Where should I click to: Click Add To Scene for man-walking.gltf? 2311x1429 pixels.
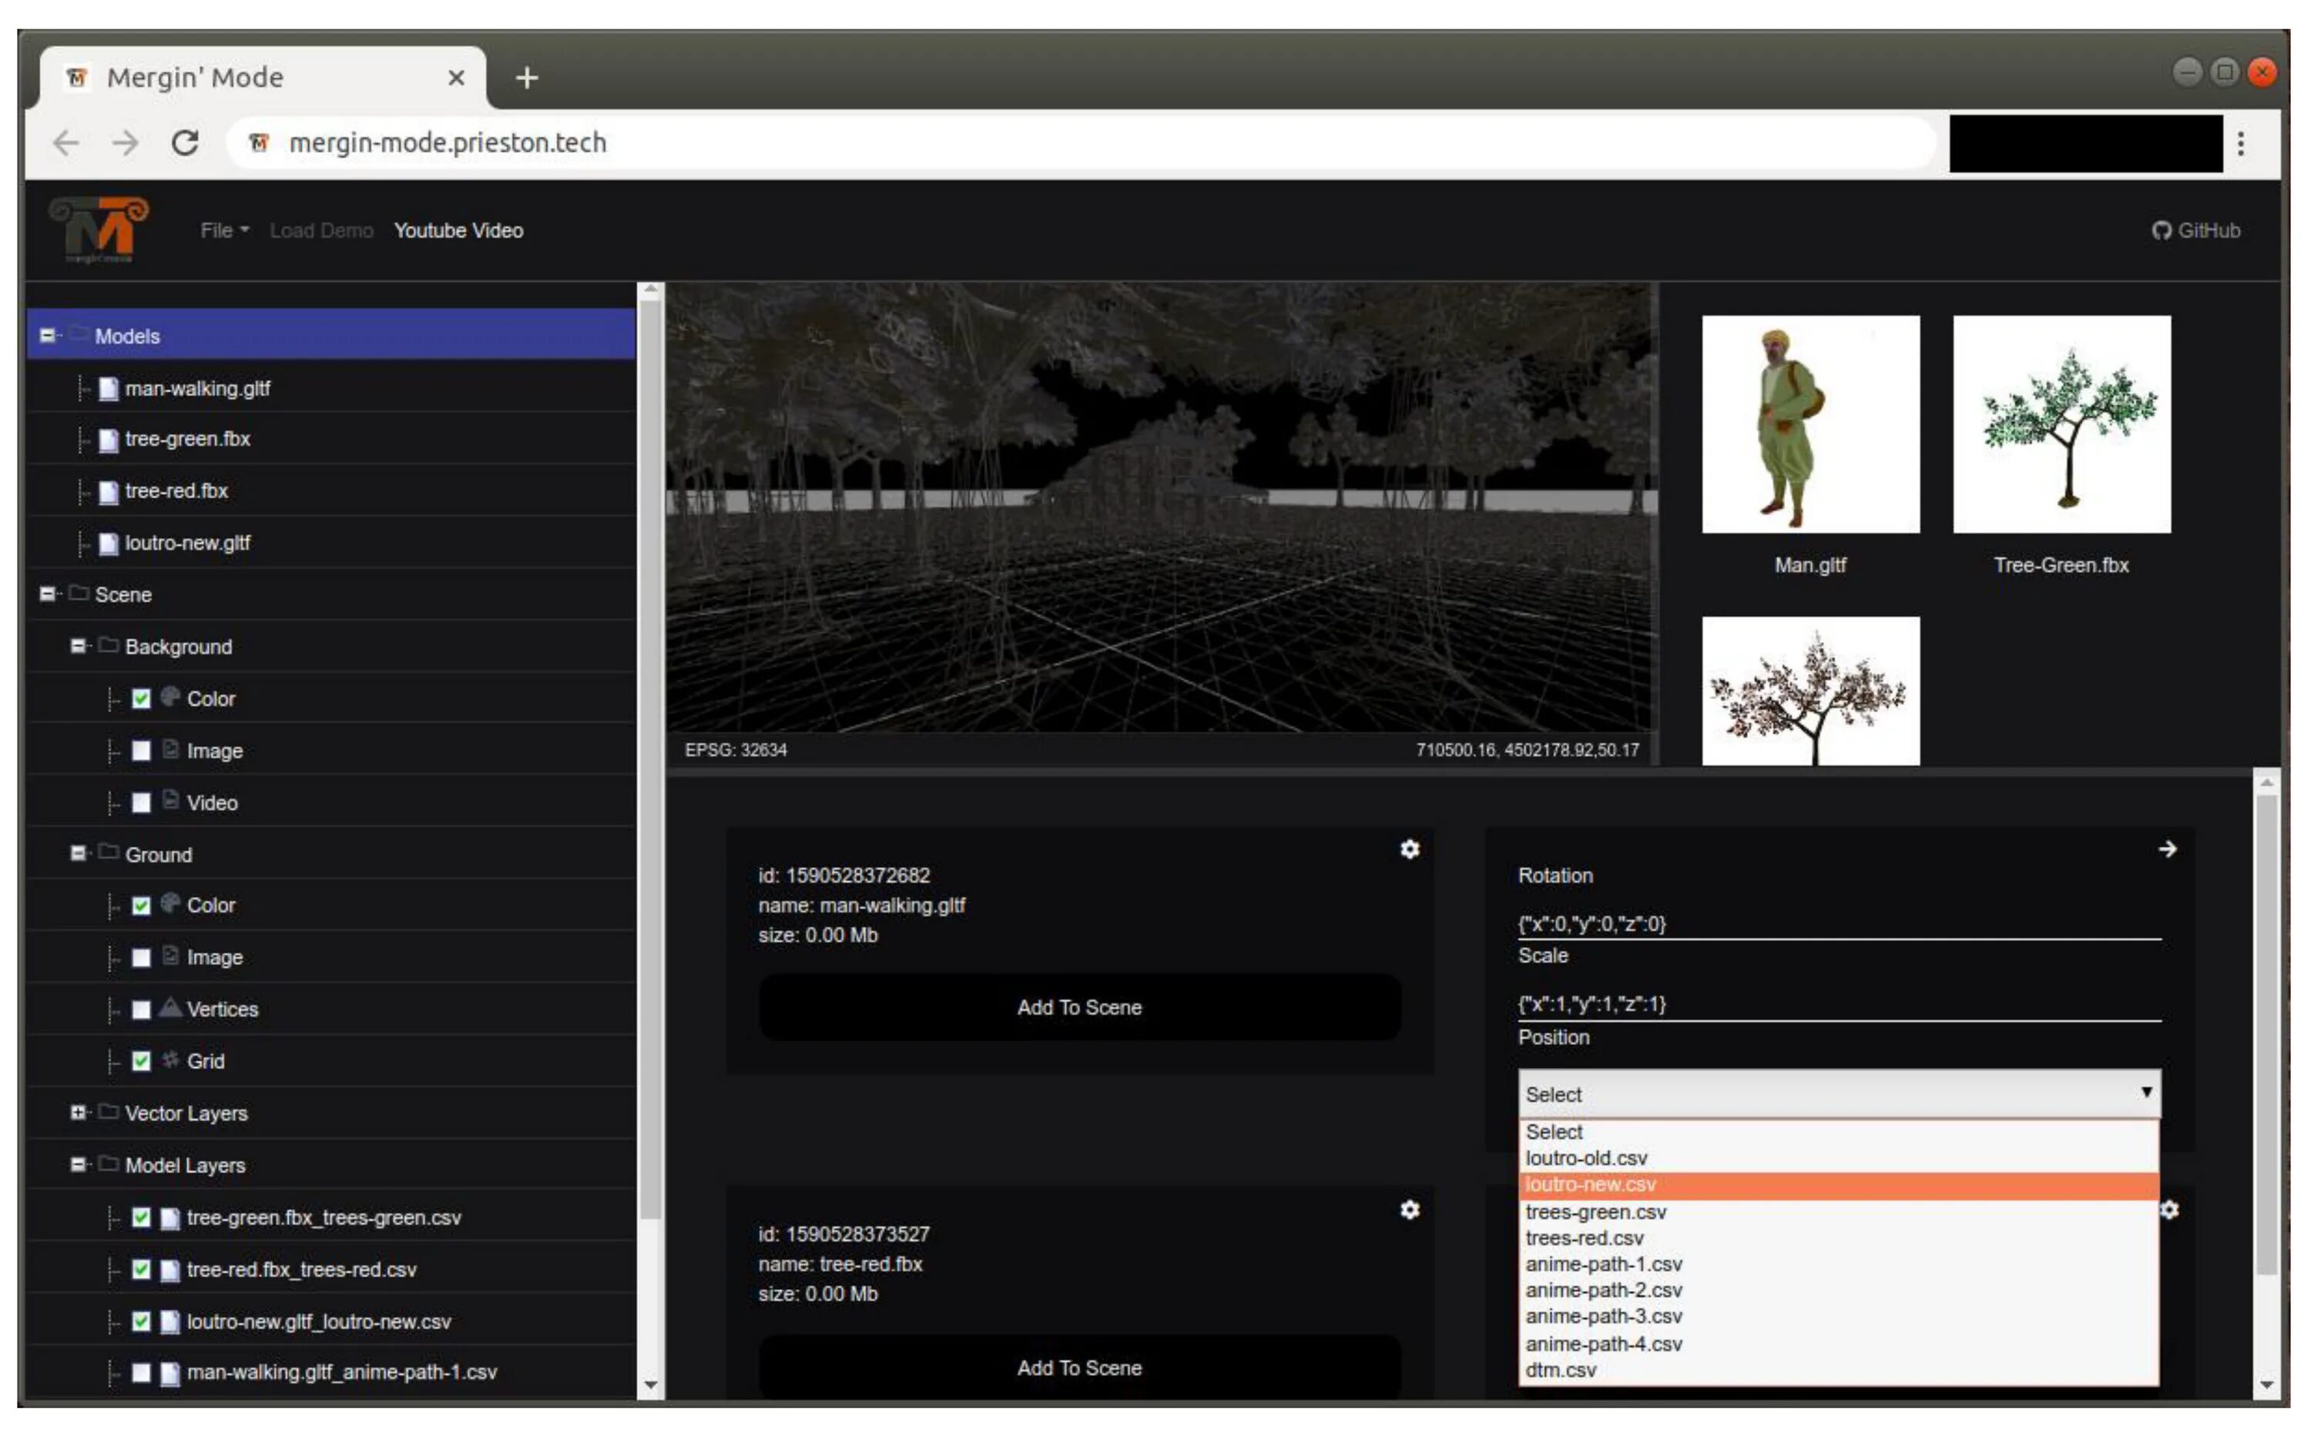pyautogui.click(x=1079, y=1008)
